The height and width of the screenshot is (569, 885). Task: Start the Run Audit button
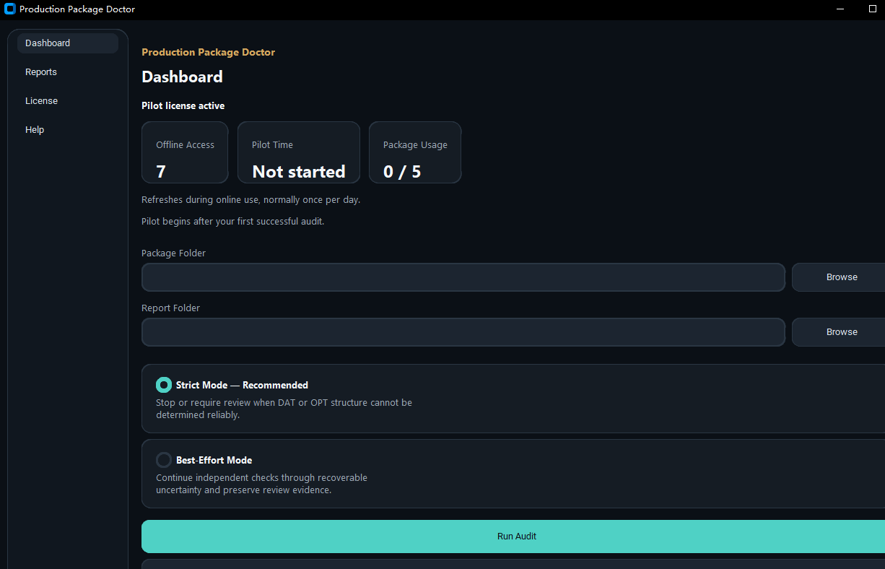tap(513, 537)
